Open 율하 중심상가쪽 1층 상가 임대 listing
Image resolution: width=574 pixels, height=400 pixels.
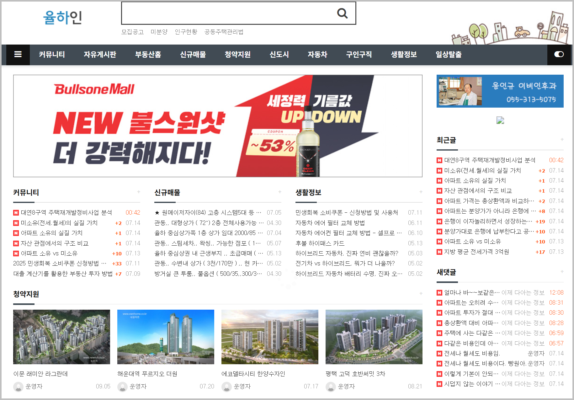[209, 233]
